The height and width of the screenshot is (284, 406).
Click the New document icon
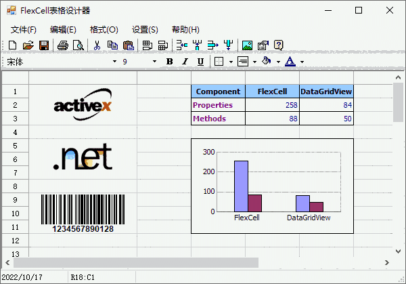12,45
